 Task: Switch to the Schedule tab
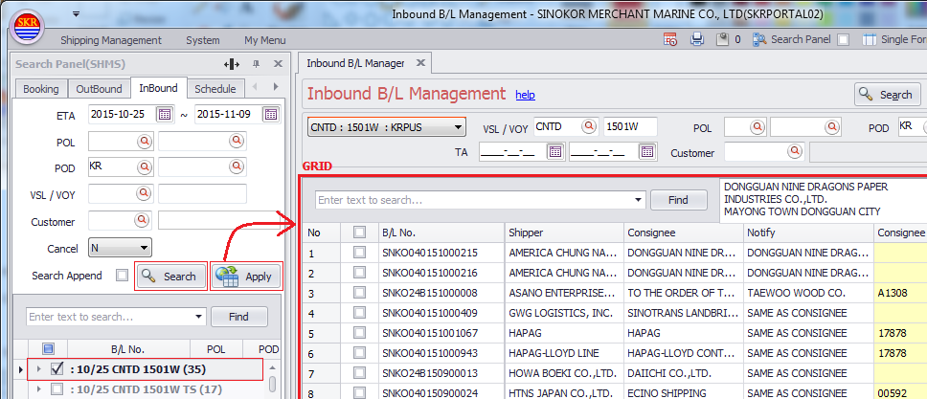pos(215,89)
